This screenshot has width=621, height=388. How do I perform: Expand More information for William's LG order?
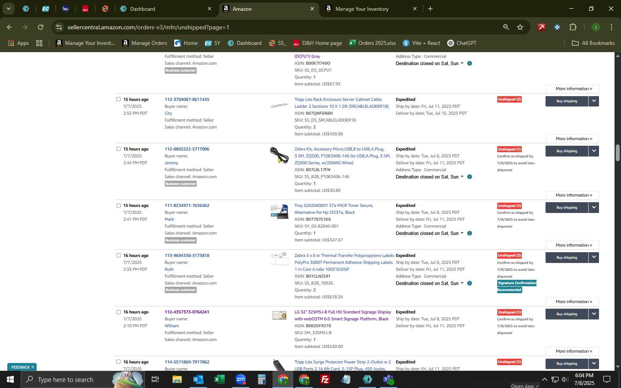point(572,351)
